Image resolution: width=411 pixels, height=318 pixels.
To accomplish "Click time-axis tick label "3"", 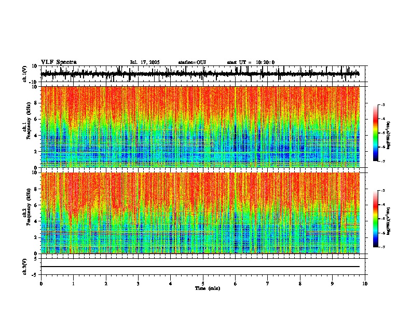I will (138, 284).
